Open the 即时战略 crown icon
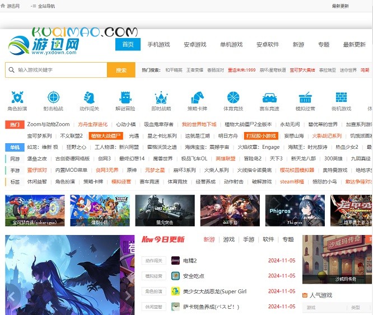This screenshot has width=373, height=315. pos(161,97)
